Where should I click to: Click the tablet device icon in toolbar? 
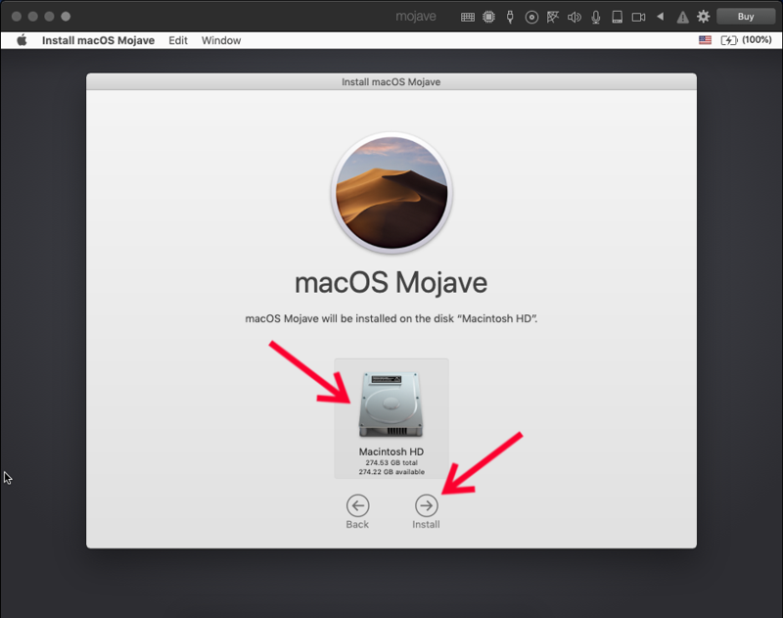[617, 17]
